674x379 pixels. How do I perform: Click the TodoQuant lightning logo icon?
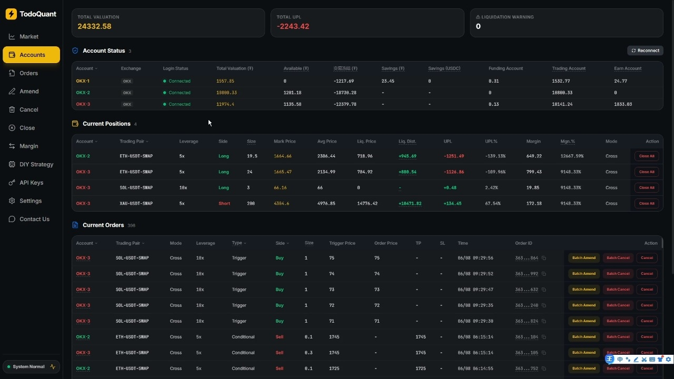pos(11,14)
